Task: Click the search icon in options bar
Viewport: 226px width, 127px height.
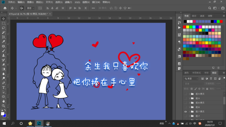Action: click(x=209, y=8)
